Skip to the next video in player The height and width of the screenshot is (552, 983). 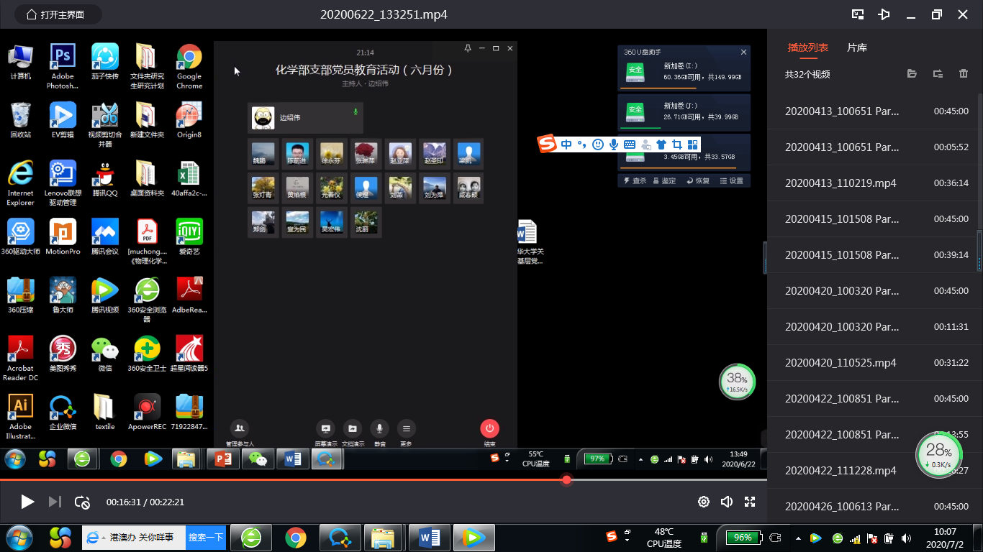click(x=55, y=502)
